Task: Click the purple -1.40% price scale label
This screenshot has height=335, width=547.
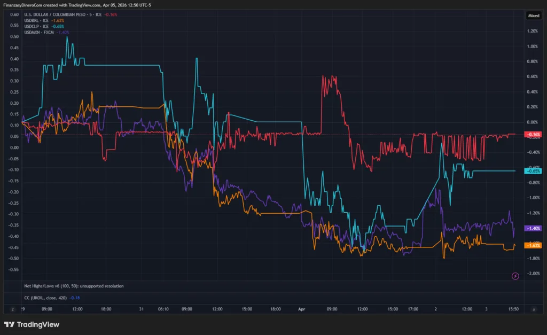Action: pos(534,228)
